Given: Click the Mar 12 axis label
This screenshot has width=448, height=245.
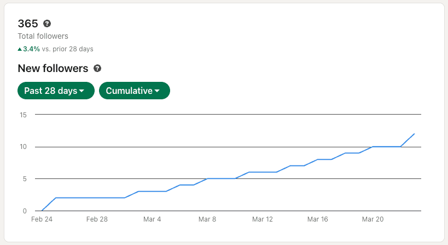Looking at the screenshot, I should pos(262,219).
